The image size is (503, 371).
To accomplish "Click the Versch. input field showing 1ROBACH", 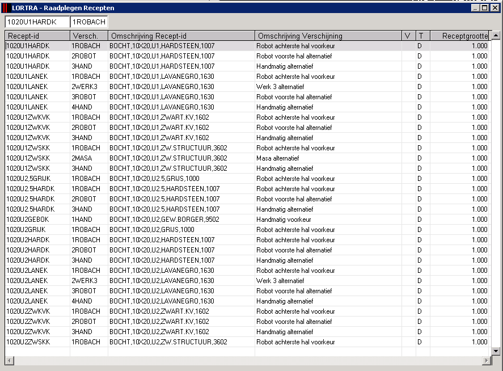I will [x=89, y=22].
